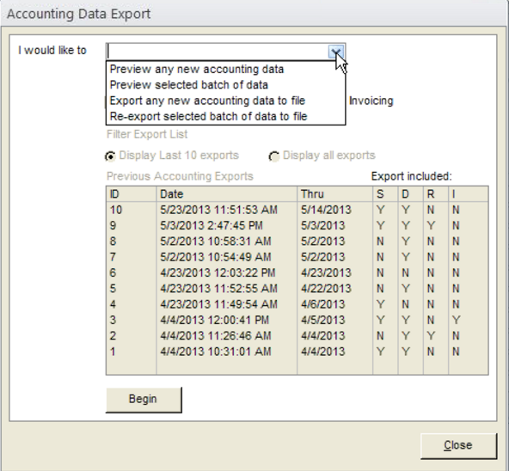
Task: Sort exports by the ID column header
Action: (x=132, y=193)
